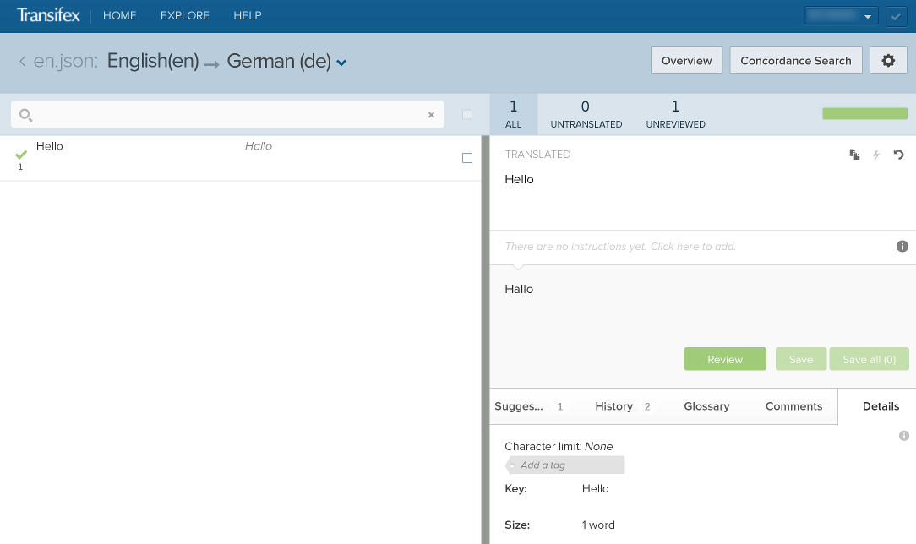Open the settings gear menu

point(888,61)
